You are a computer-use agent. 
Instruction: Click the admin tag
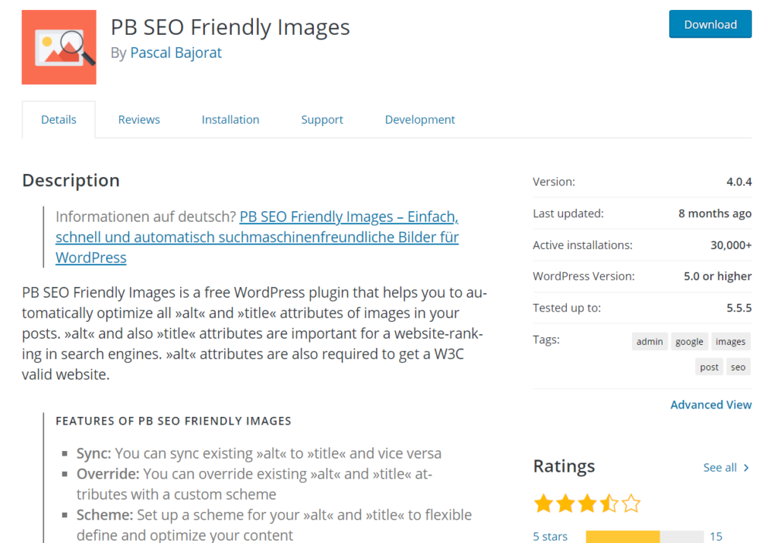click(650, 341)
